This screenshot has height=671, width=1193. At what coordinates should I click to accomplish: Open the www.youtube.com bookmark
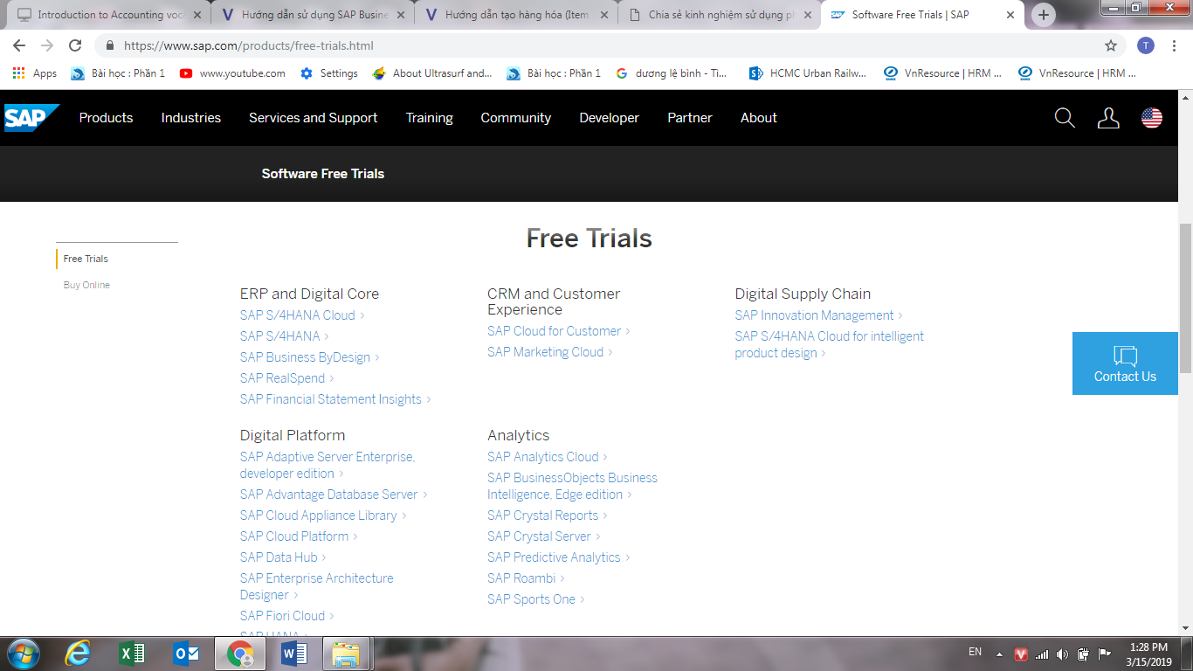(233, 73)
